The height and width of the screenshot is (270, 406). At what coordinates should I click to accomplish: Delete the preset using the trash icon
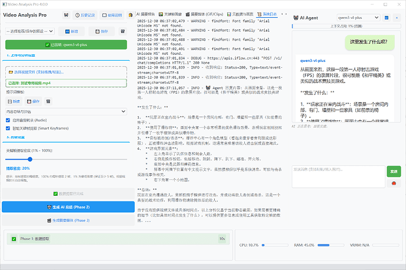pyautogui.click(x=123, y=31)
